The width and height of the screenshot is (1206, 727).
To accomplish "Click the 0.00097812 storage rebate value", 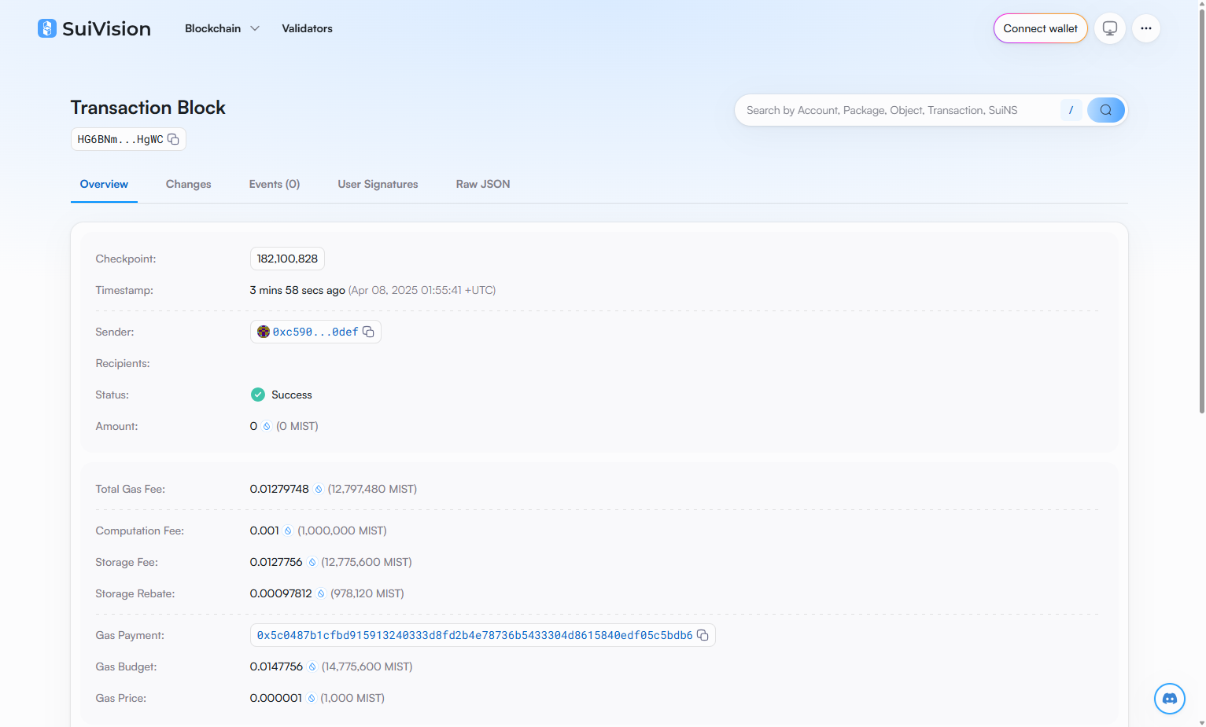I will [x=281, y=593].
